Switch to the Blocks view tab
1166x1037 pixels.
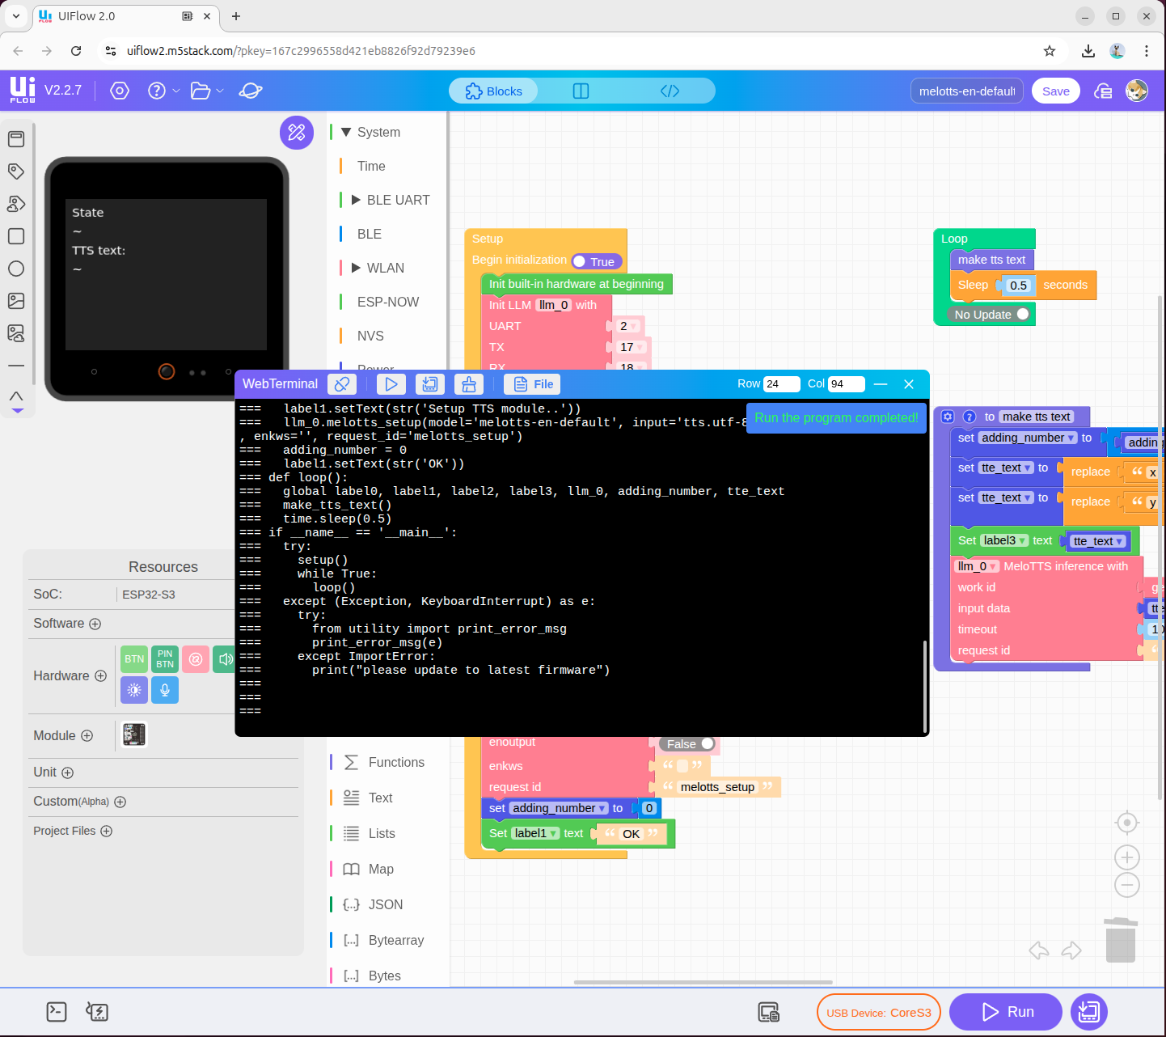pos(493,91)
